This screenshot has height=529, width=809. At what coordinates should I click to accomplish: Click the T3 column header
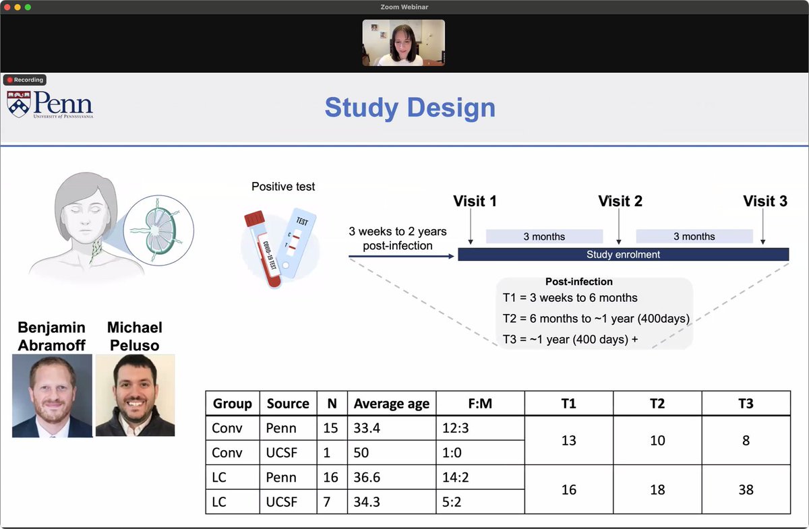[x=746, y=404]
